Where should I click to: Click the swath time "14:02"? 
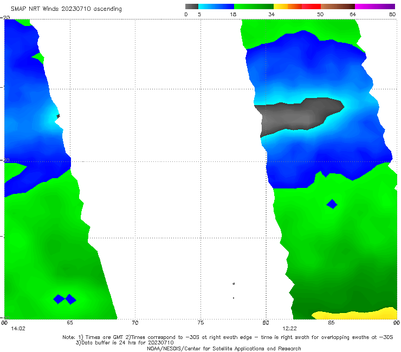(18, 329)
